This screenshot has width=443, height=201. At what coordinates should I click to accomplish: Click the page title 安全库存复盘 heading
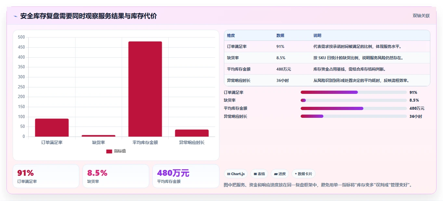tap(88, 16)
